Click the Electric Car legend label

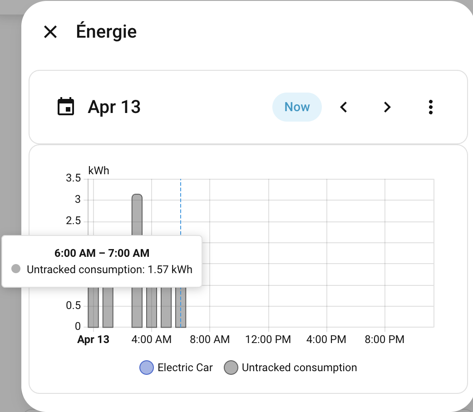[x=185, y=368]
